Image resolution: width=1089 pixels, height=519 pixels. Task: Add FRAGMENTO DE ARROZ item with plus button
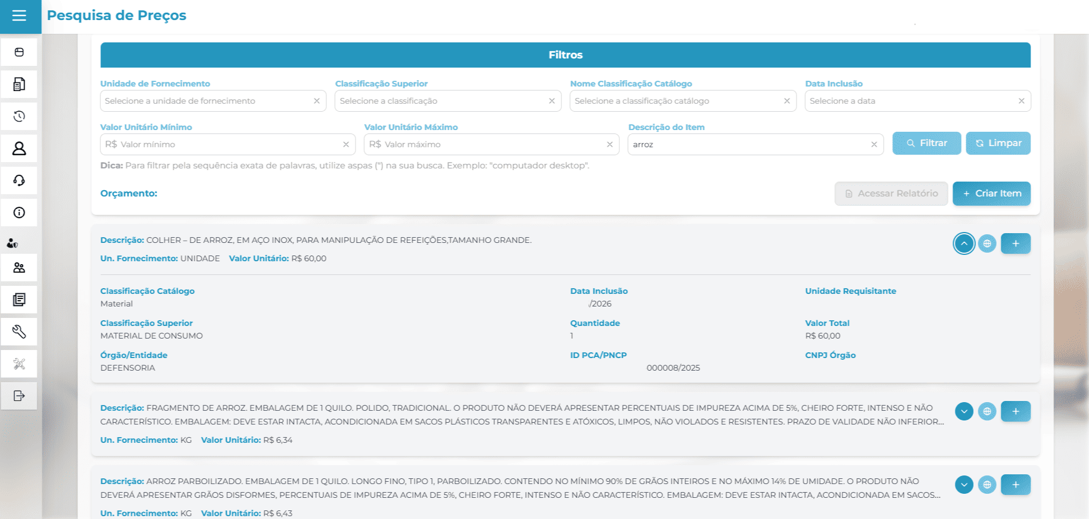[1015, 411]
